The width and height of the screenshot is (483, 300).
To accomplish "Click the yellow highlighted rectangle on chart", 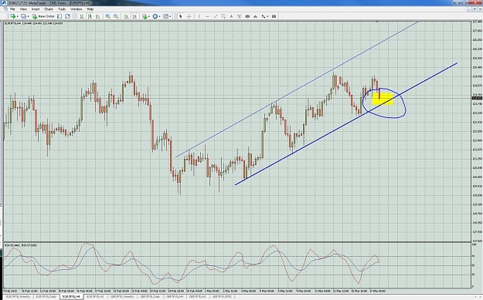I will pyautogui.click(x=383, y=99).
